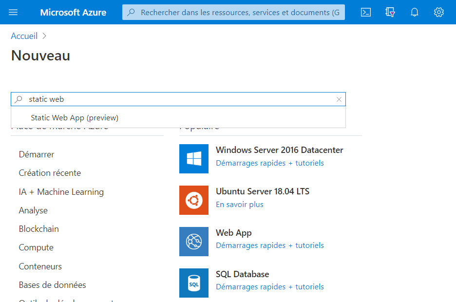Select the Static Web App (preview) suggestion
The image size is (456, 302).
click(75, 118)
